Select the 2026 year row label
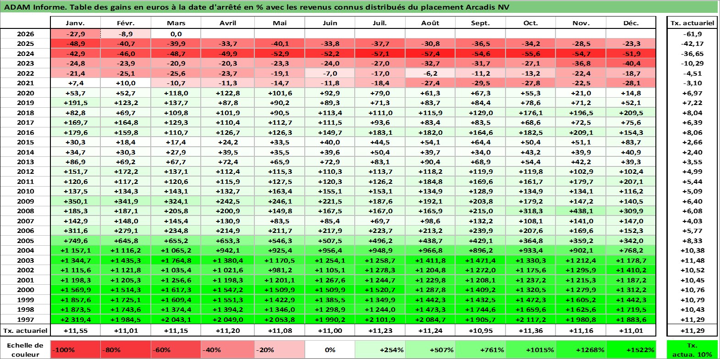The width and height of the screenshot is (720, 359). click(x=25, y=34)
